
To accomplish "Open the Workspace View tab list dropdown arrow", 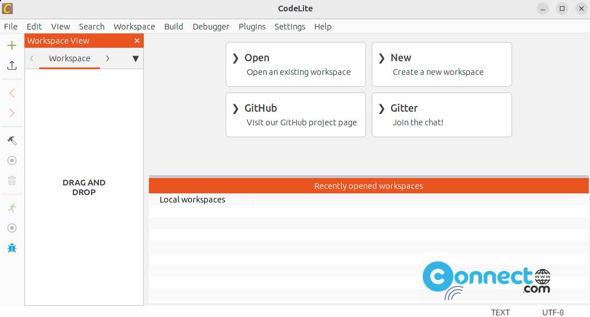I will pos(136,58).
